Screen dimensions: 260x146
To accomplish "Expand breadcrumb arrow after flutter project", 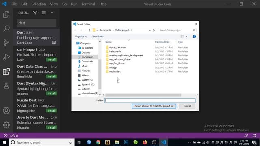I will pos(131,30).
